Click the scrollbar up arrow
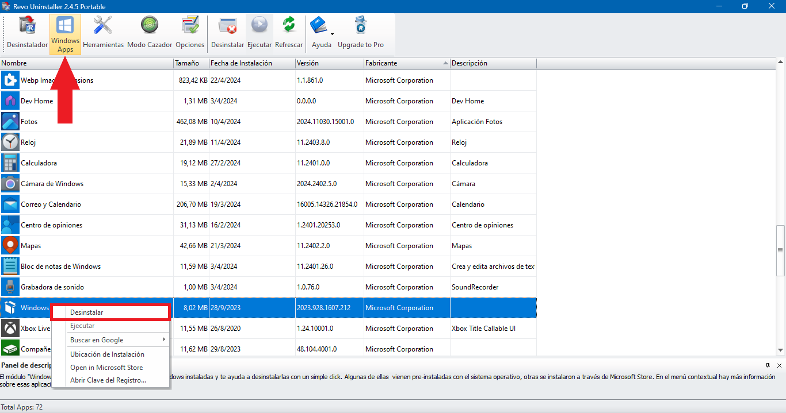This screenshot has height=413, width=786. (x=781, y=63)
